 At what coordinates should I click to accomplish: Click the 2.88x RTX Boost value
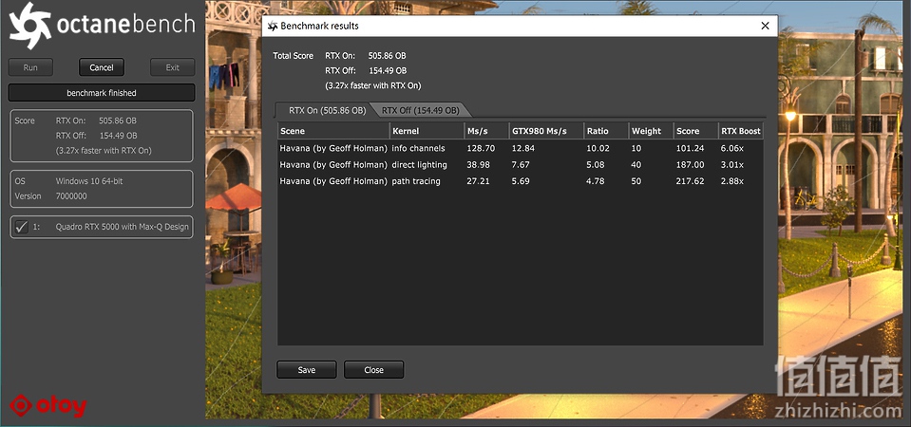(x=732, y=181)
